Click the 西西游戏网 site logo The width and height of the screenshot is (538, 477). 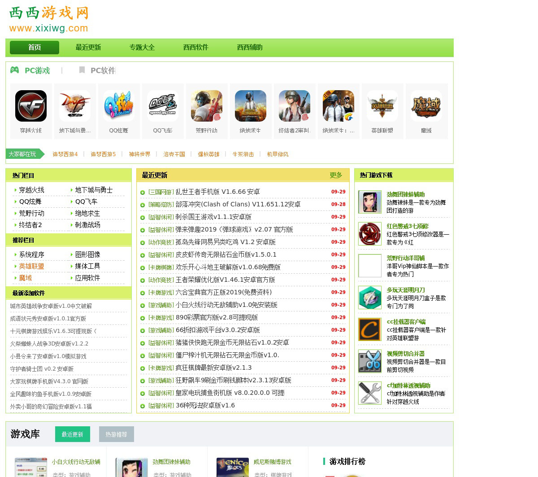click(49, 19)
